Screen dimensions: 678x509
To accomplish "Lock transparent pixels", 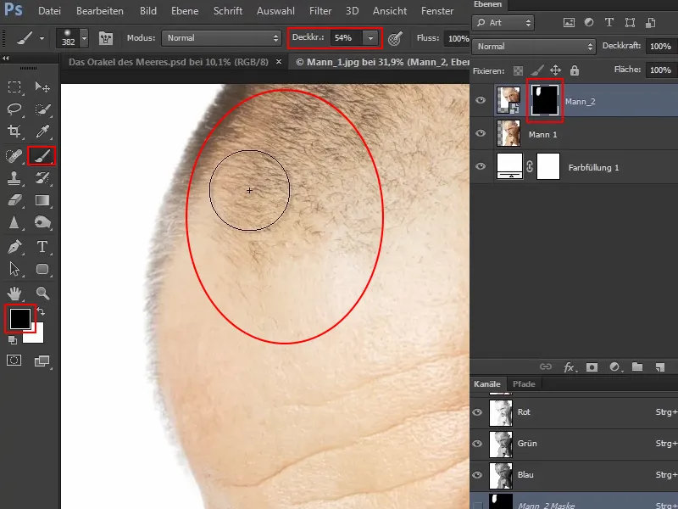I will click(518, 70).
